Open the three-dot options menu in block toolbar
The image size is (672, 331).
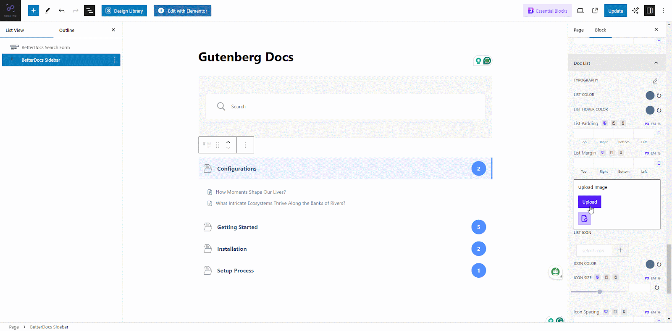pos(245,144)
